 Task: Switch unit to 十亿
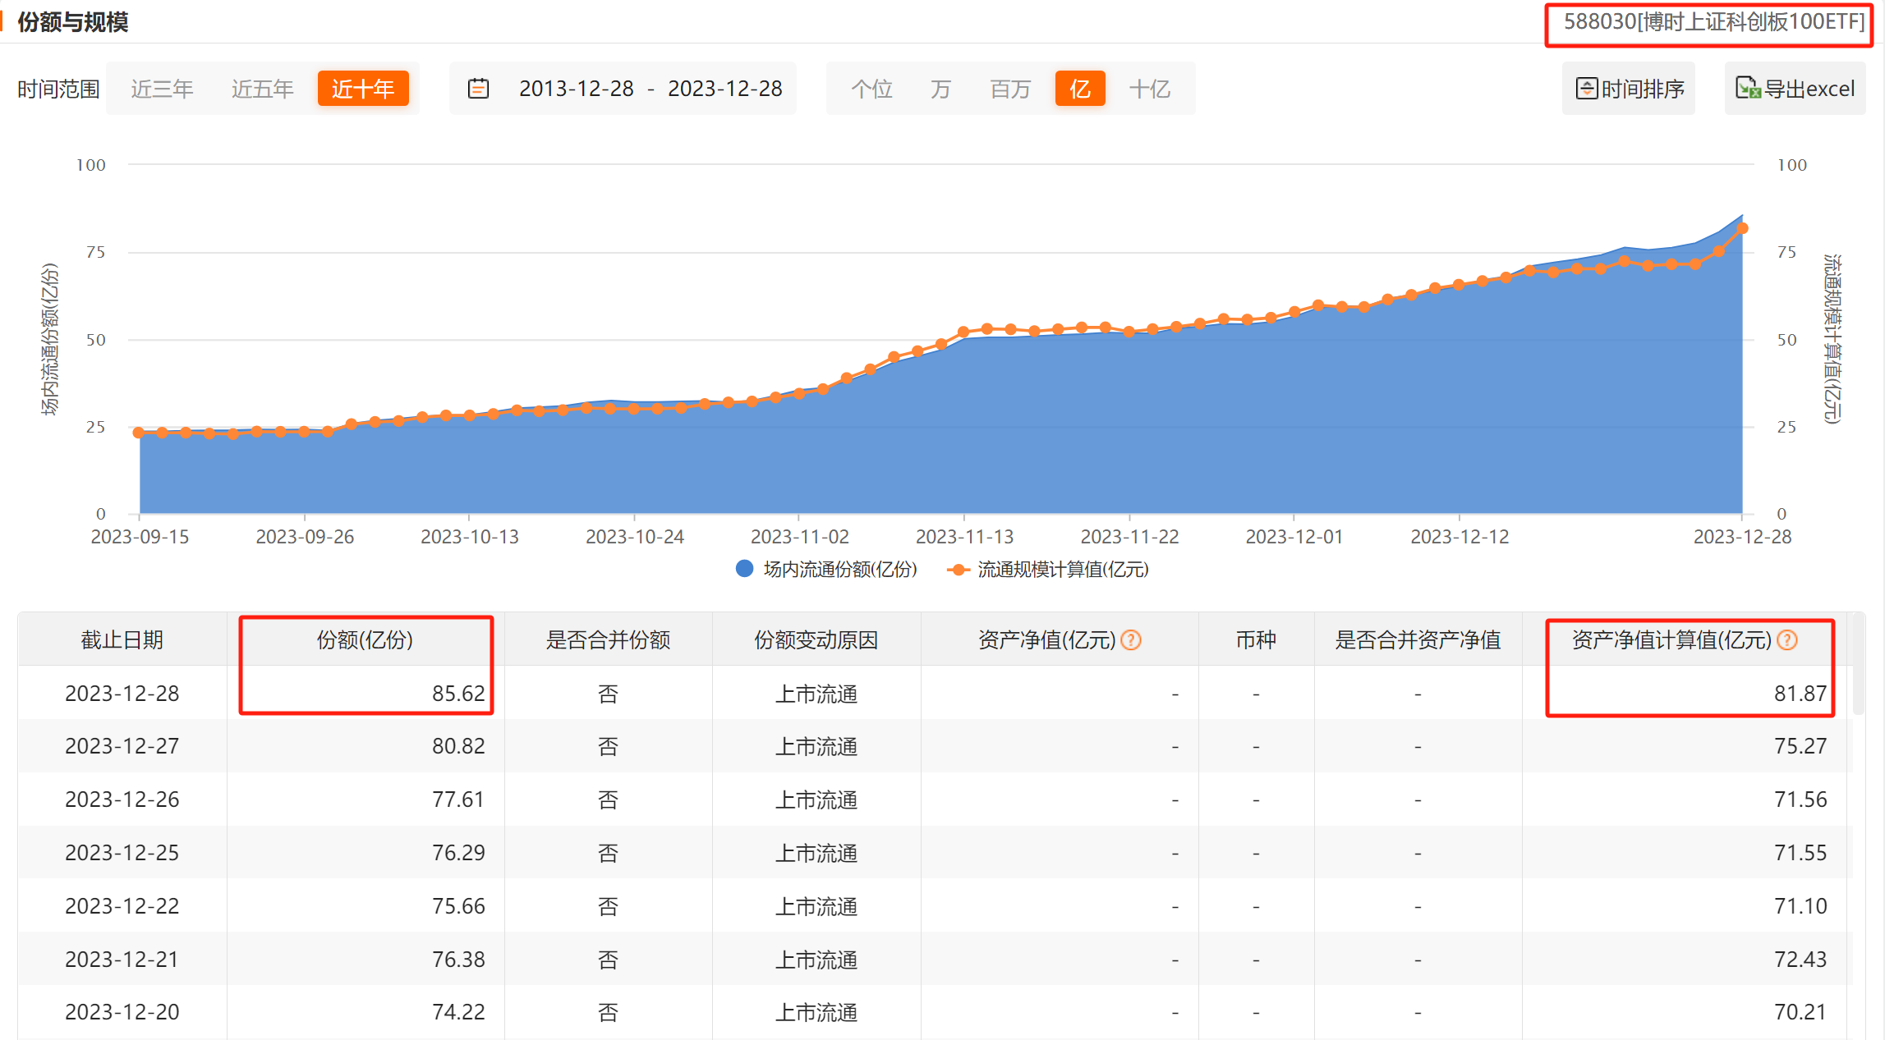coord(1149,89)
